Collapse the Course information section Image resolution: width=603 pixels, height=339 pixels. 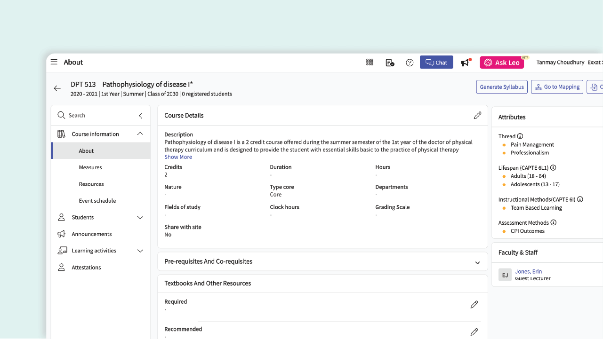click(140, 134)
